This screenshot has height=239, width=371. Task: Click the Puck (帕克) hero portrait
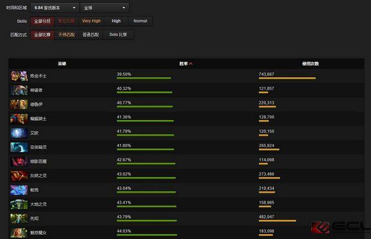pos(19,190)
